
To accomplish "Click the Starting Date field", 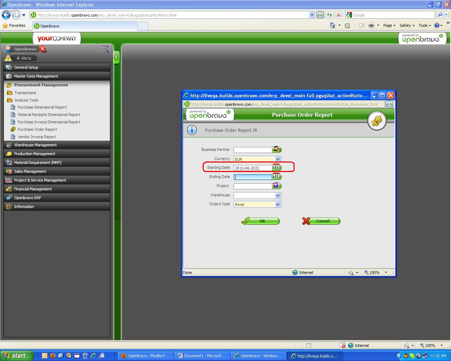I will (253, 168).
